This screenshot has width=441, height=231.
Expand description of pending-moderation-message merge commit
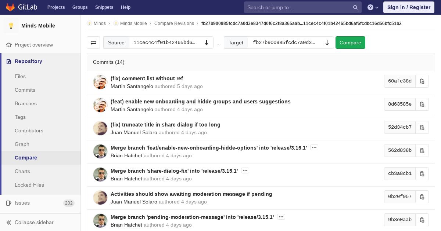pos(281,217)
